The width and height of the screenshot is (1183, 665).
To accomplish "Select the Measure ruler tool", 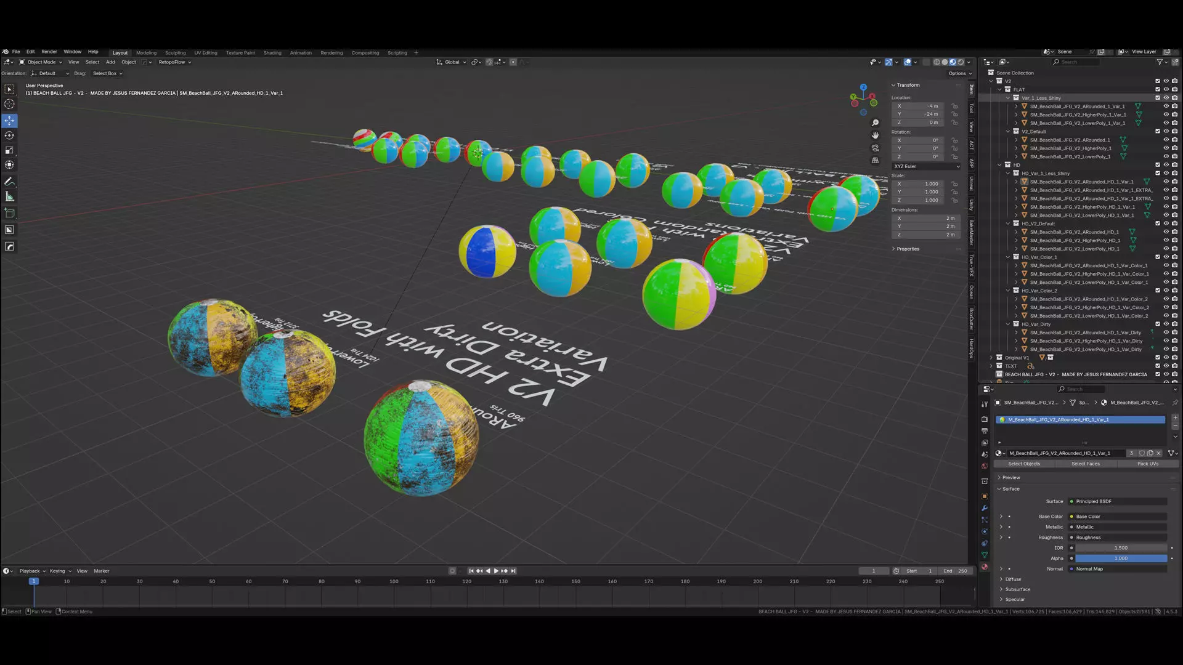I will click(x=9, y=197).
